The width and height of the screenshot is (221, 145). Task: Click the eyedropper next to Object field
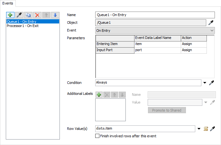[211, 23]
